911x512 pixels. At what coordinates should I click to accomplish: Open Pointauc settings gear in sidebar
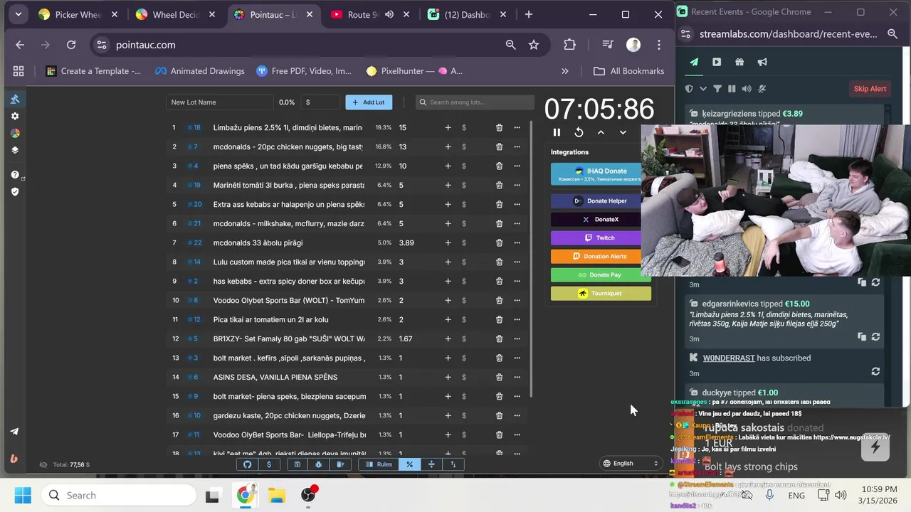coord(15,116)
